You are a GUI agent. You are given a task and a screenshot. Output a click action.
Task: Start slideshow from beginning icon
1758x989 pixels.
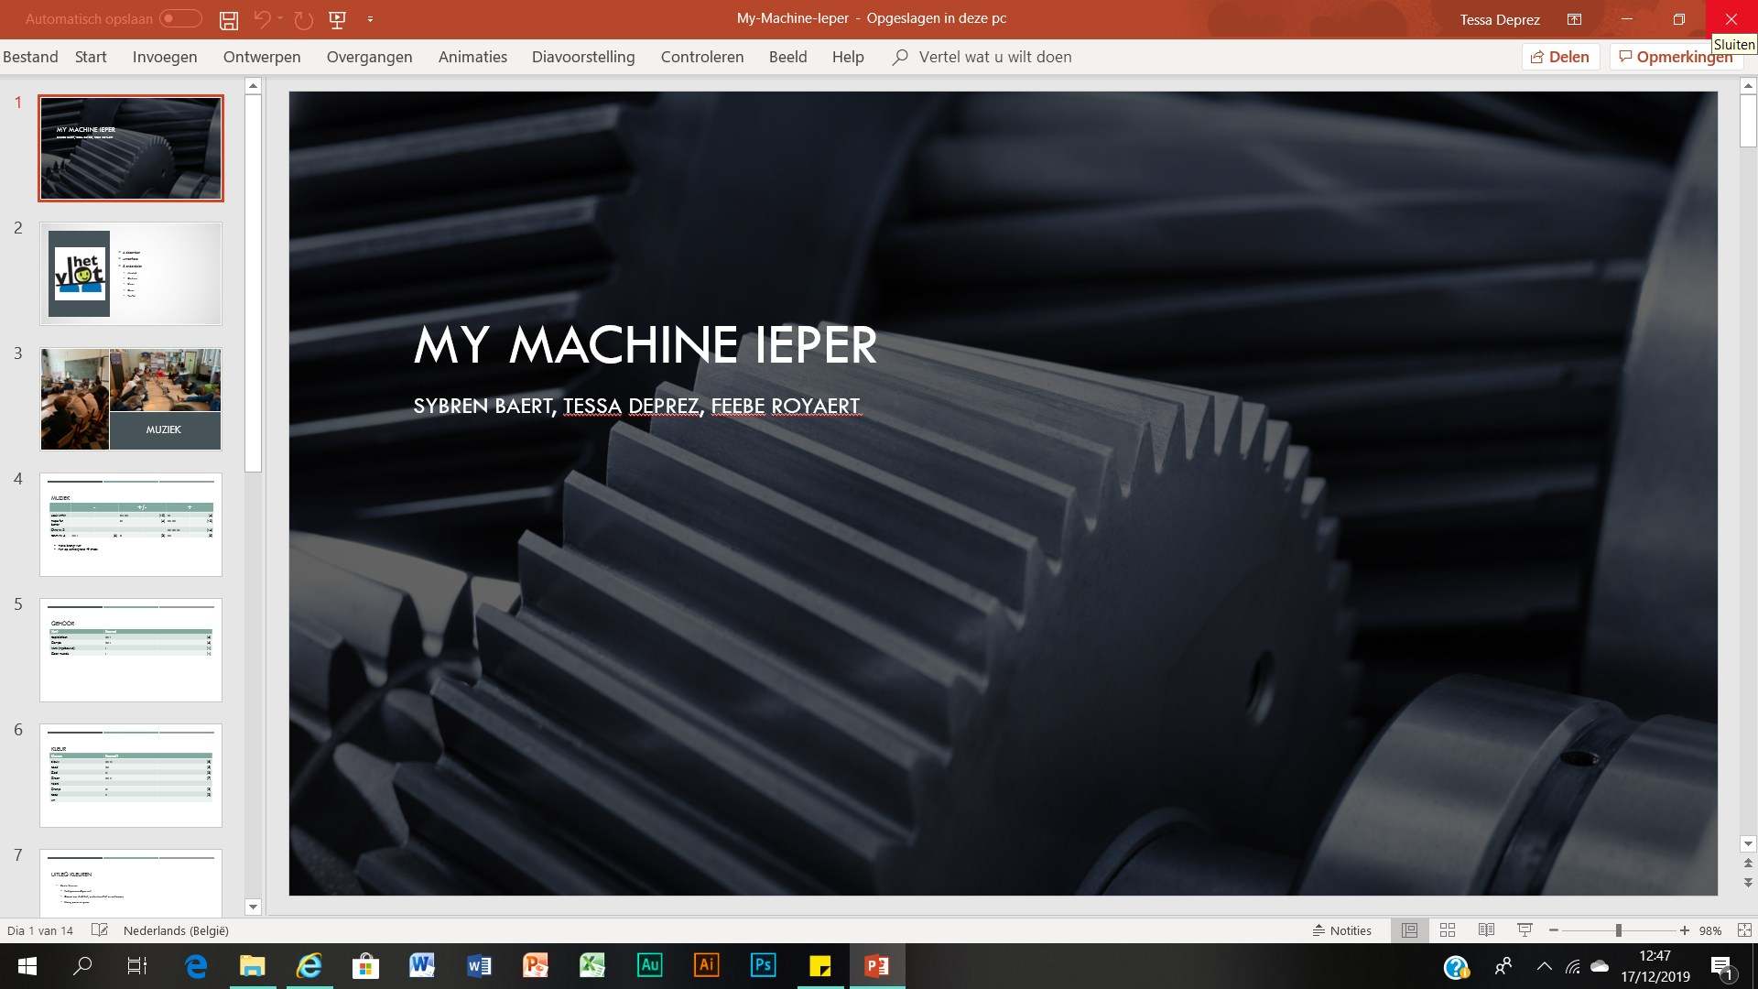click(337, 19)
